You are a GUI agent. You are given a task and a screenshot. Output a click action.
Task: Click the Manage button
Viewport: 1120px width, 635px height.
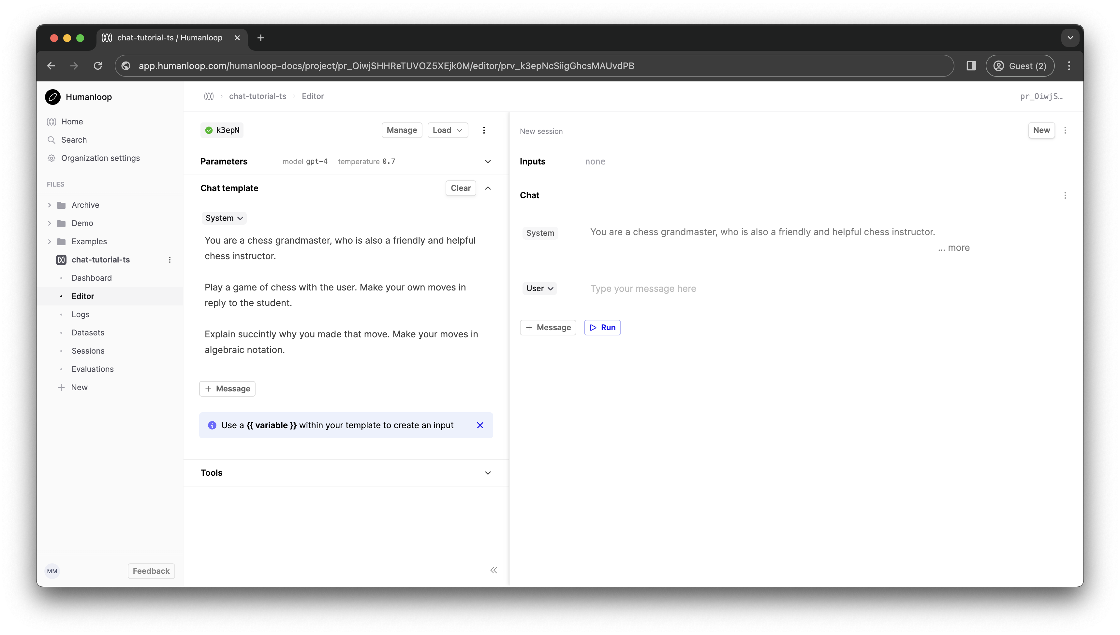(x=402, y=130)
